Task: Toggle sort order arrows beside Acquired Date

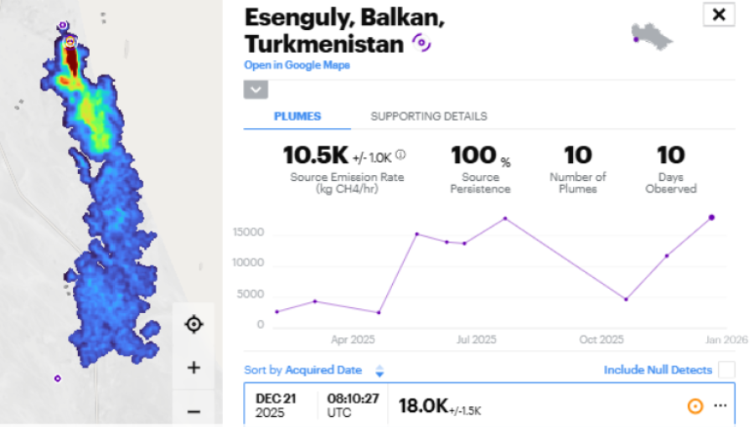Action: [x=380, y=370]
